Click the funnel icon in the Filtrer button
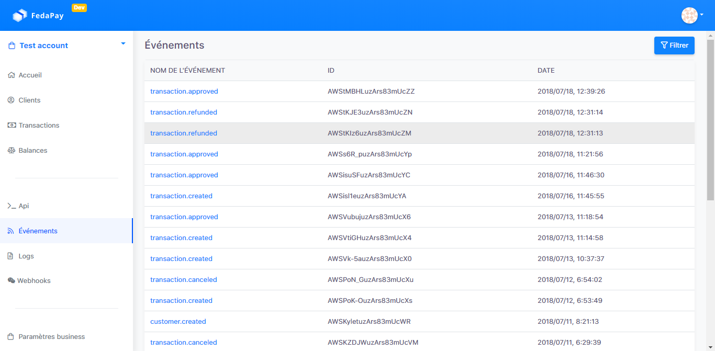This screenshot has height=351, width=715. (664, 45)
